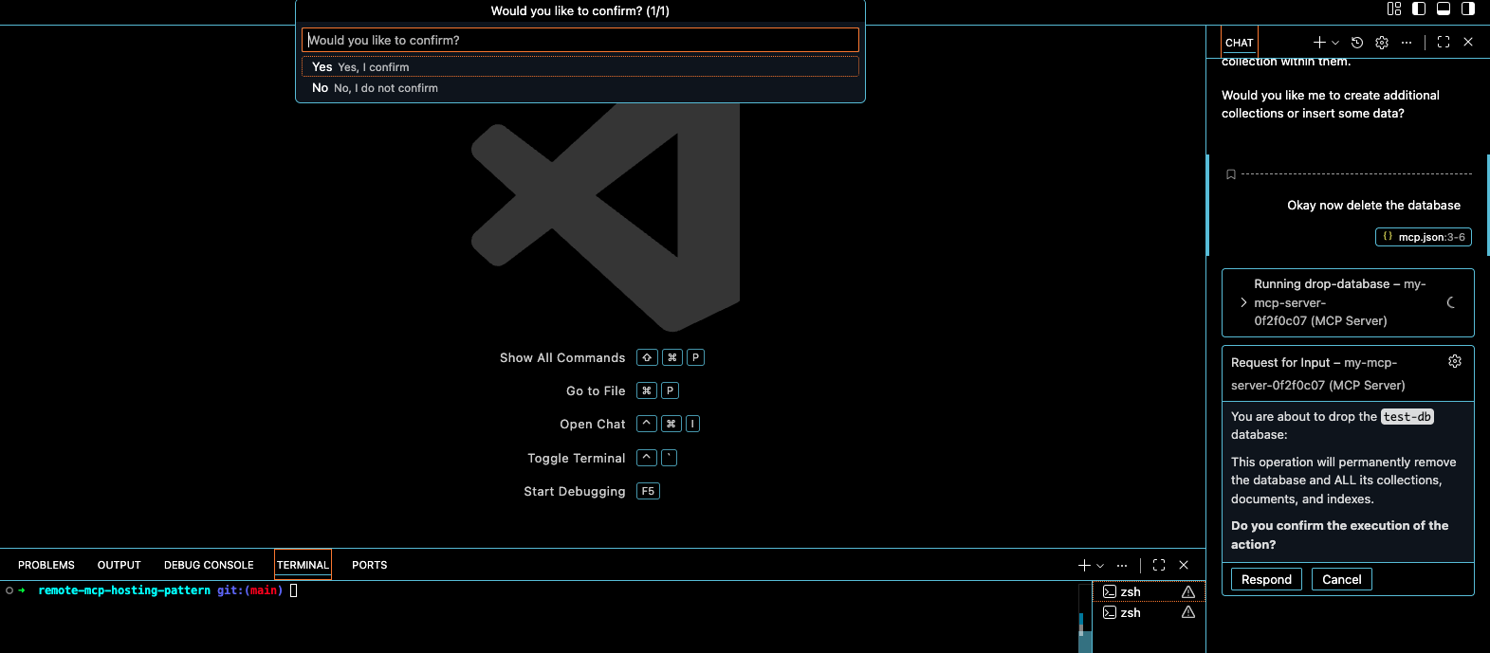
Task: Open the new chat dropdown chevron
Action: tap(1335, 43)
